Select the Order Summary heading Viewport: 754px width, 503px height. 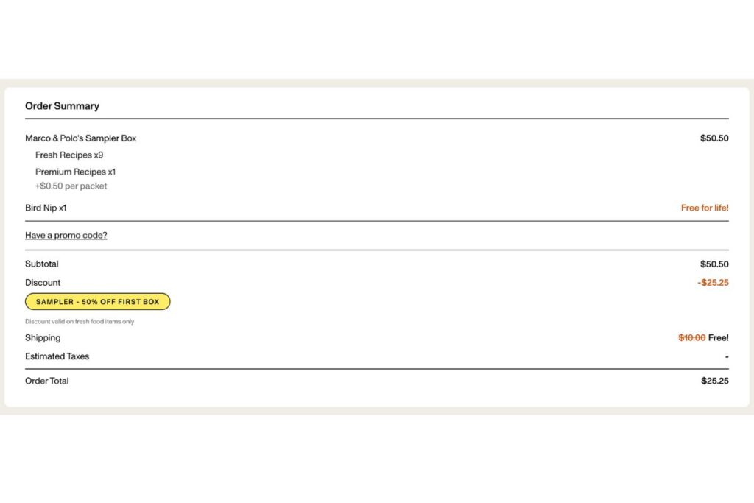62,106
